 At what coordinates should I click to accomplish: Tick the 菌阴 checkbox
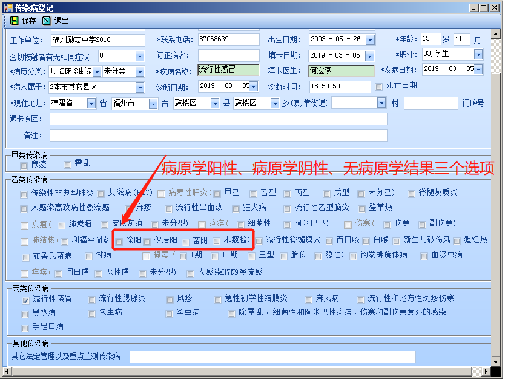pos(185,242)
